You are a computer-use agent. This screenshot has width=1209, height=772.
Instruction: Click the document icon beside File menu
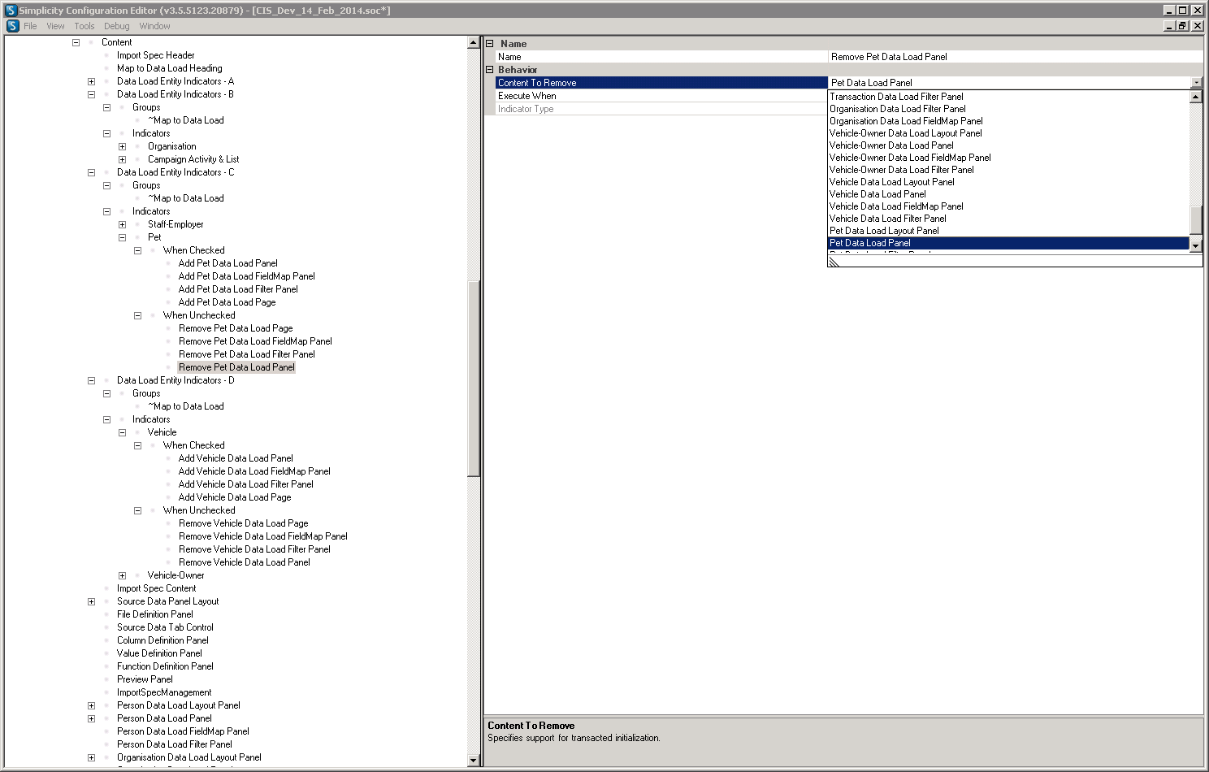pyautogui.click(x=13, y=26)
